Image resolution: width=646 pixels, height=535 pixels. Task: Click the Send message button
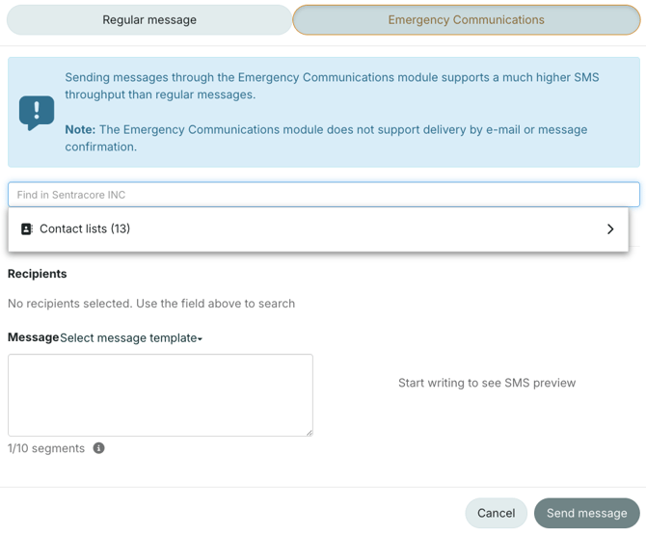[x=586, y=513]
